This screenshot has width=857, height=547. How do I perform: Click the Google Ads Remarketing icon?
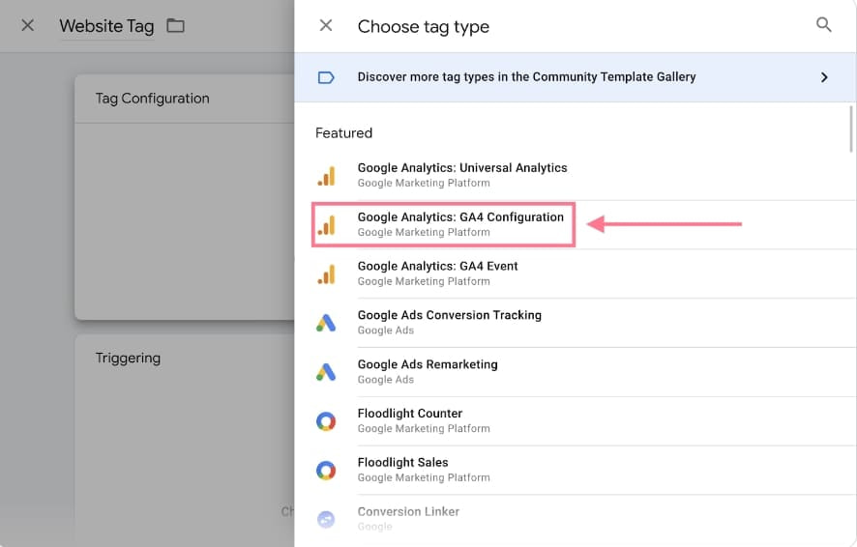pyautogui.click(x=326, y=372)
